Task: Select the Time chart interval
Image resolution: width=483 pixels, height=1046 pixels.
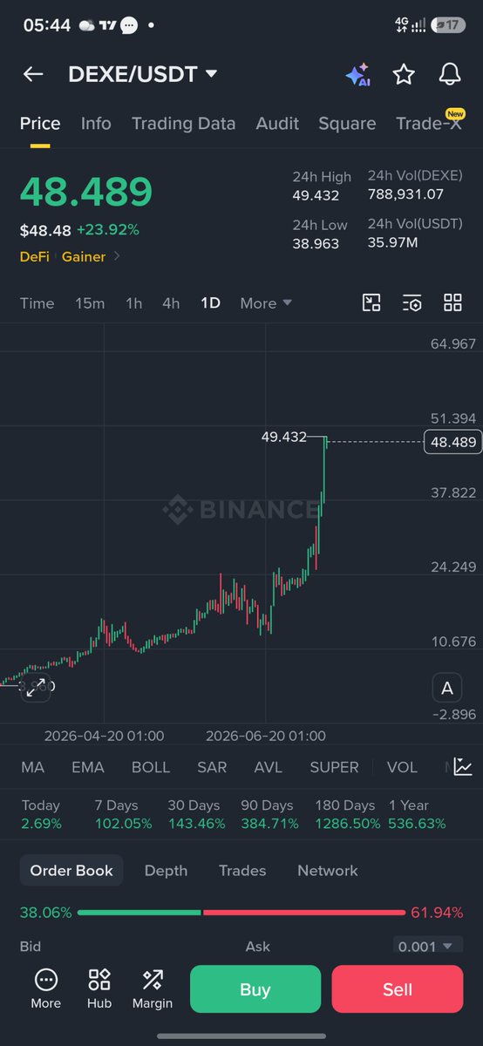Action: 37,303
